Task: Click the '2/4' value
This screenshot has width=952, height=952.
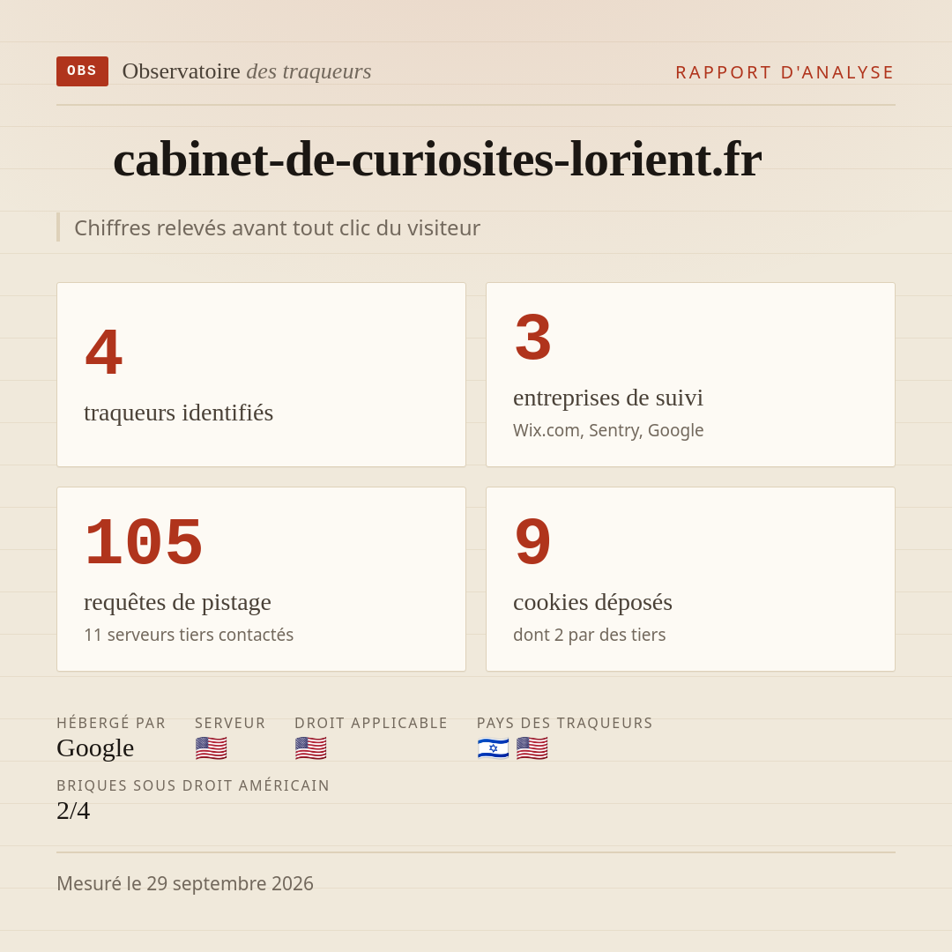Action: (x=73, y=811)
